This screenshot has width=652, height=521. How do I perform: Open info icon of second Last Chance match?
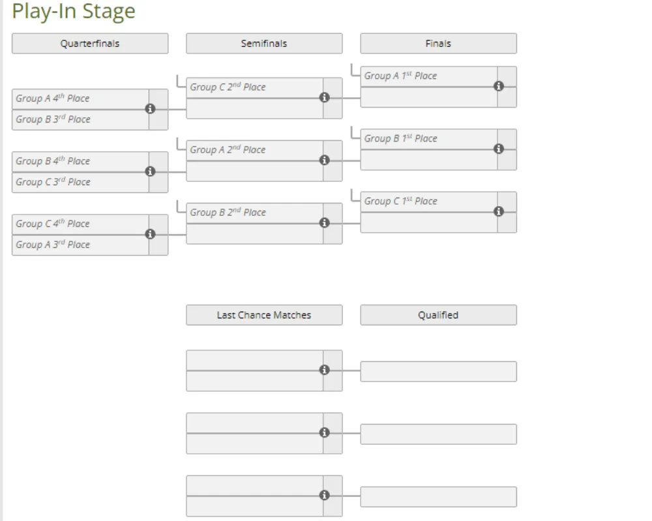324,433
